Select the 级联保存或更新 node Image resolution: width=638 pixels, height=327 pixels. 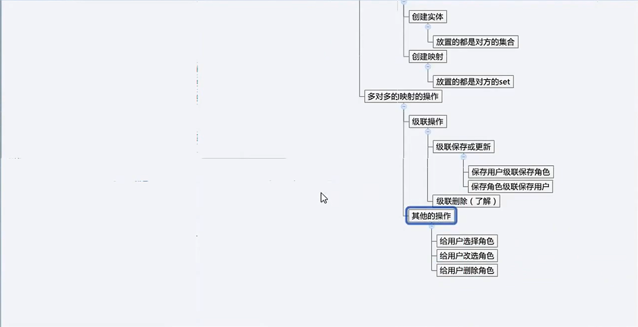[x=463, y=147]
